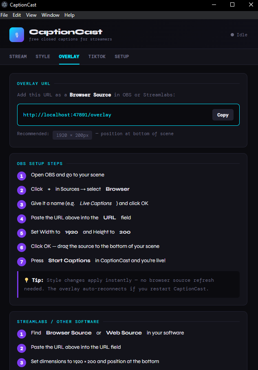The image size is (258, 370).
Task: Open the Edit menu
Action: (x=17, y=15)
